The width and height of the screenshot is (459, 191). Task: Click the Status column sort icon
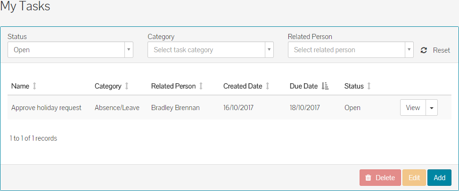(369, 86)
